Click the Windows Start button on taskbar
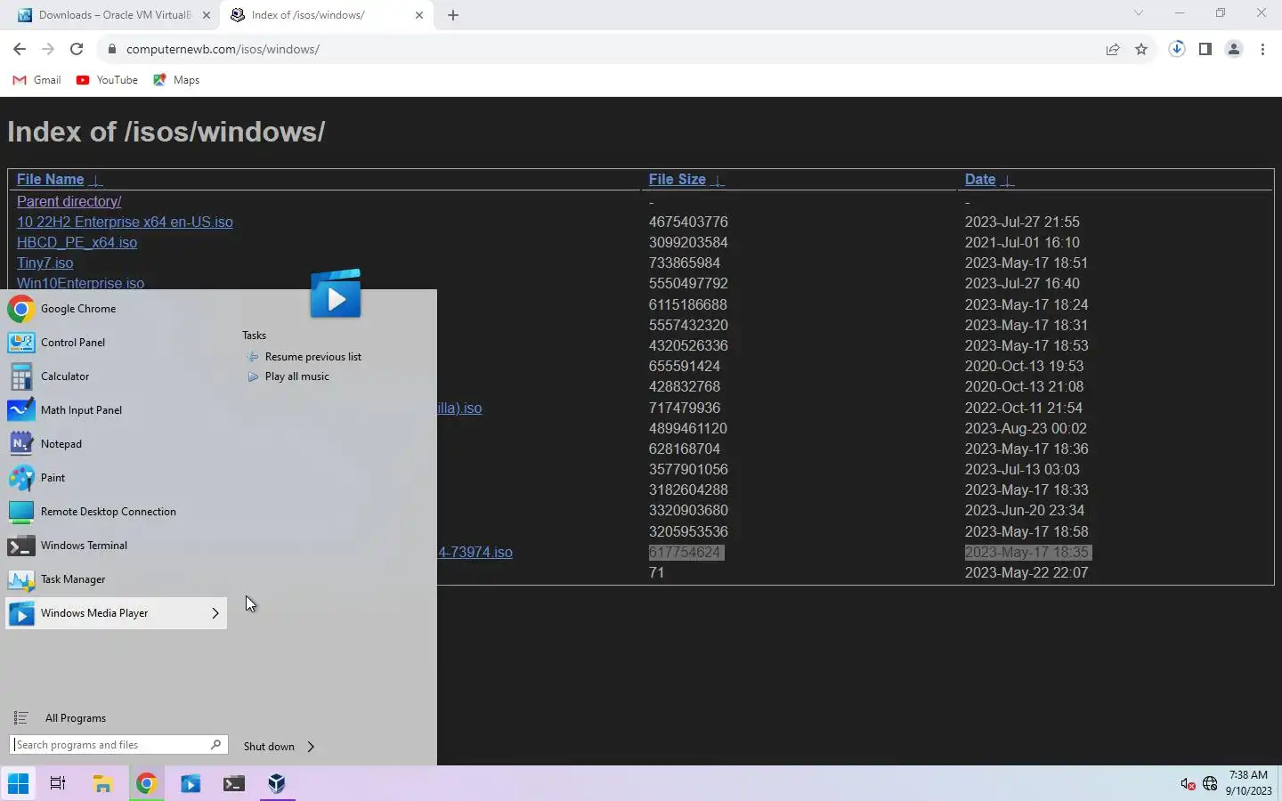Image resolution: width=1282 pixels, height=801 pixels. (x=18, y=784)
